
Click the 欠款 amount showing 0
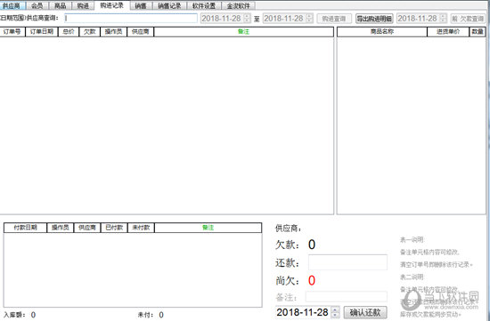point(312,245)
